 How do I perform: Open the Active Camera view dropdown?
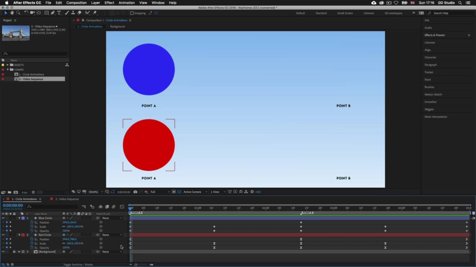click(x=195, y=192)
